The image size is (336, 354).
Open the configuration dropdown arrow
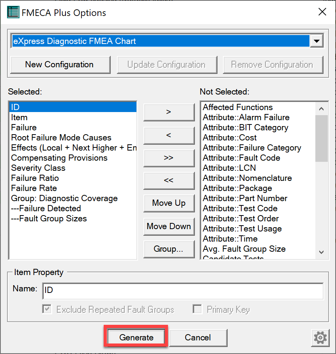click(x=317, y=41)
